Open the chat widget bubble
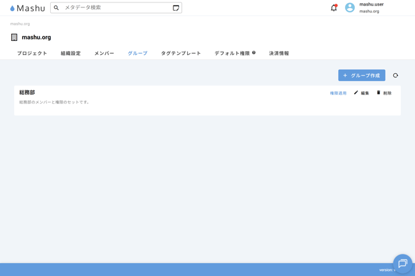The height and width of the screenshot is (276, 415). coord(402,264)
